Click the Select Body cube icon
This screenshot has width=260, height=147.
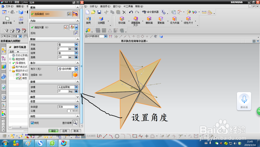point(75,75)
